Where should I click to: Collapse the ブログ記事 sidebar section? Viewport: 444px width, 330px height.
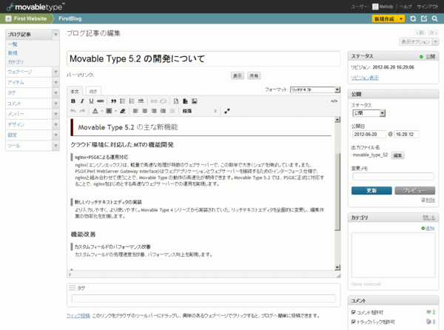pyautogui.click(x=55, y=35)
